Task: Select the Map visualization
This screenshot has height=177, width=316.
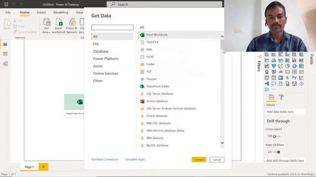Action: [267, 72]
